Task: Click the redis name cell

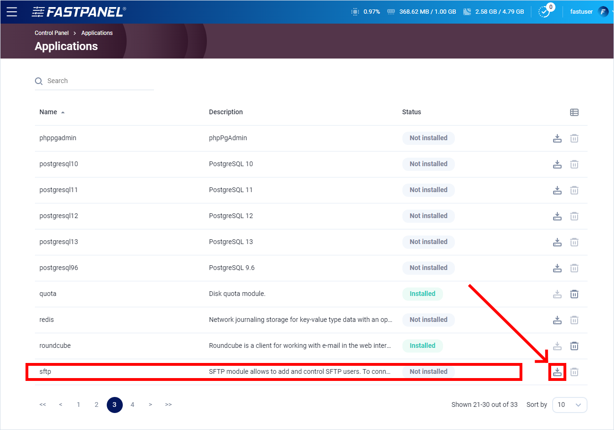Action: tap(46, 320)
